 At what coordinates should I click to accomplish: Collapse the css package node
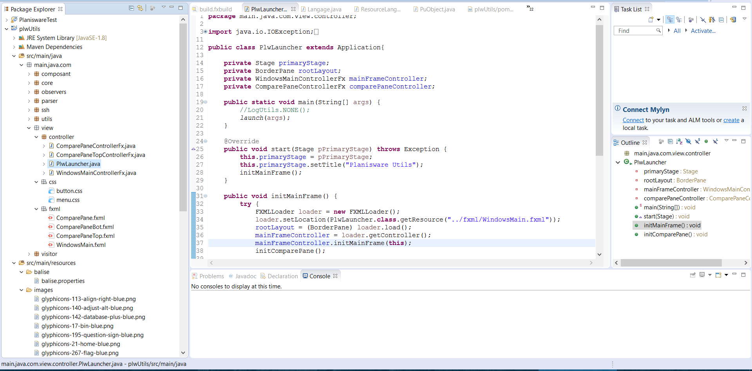36,182
